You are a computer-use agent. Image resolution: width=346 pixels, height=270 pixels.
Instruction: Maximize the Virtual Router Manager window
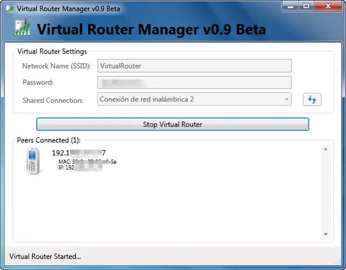click(x=306, y=6)
